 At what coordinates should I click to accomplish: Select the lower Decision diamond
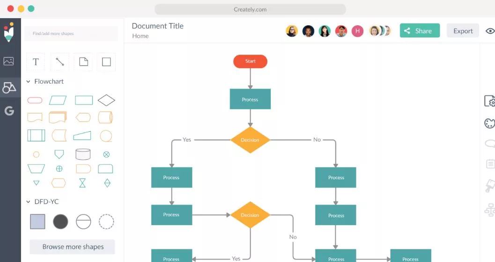[x=250, y=215]
